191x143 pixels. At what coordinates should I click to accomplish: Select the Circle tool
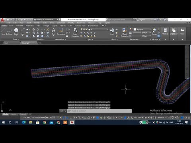(x=16, y=31)
